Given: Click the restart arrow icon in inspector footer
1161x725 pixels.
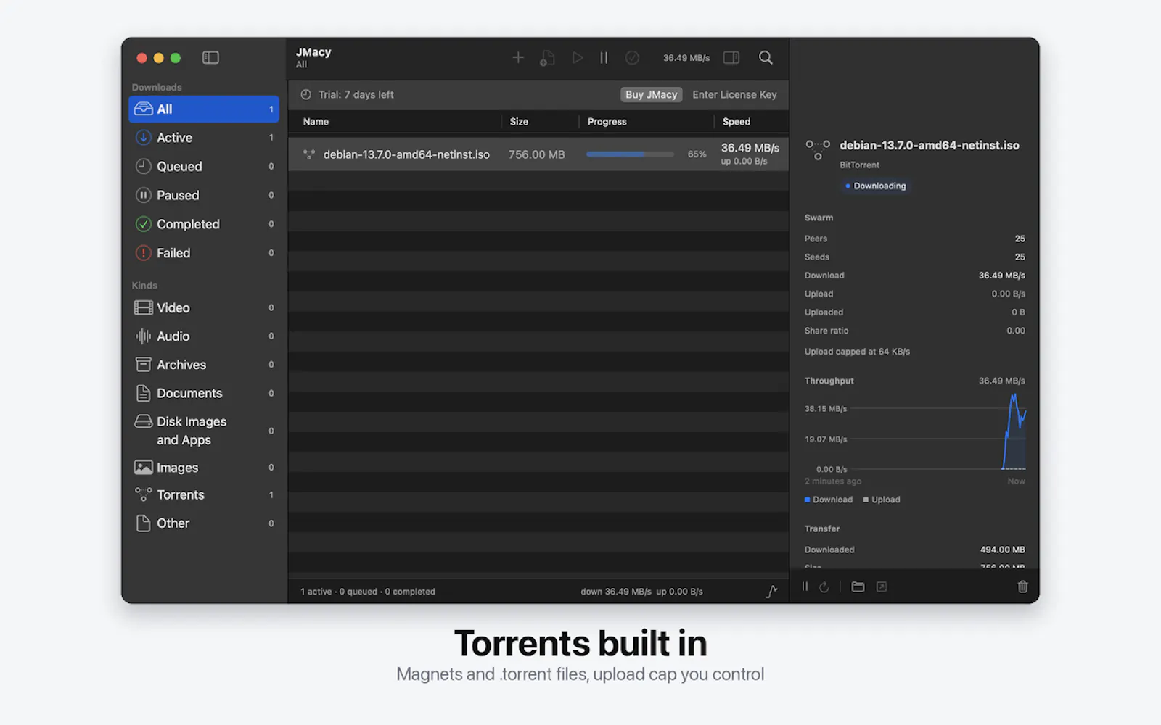Looking at the screenshot, I should 824,587.
